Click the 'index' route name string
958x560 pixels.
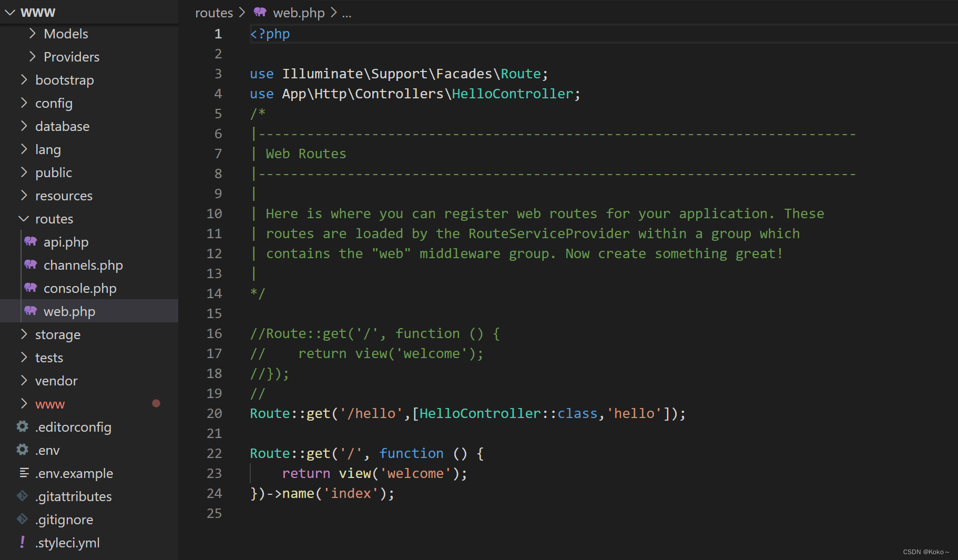pos(351,493)
